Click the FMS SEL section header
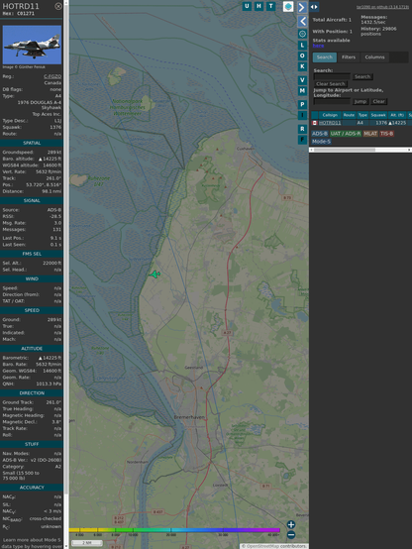This screenshot has height=549, width=412. point(32,254)
